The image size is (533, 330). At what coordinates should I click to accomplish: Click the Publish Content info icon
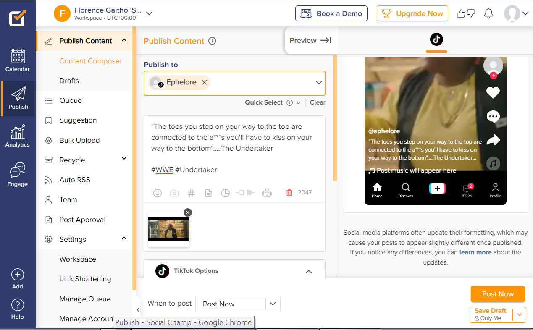(213, 41)
